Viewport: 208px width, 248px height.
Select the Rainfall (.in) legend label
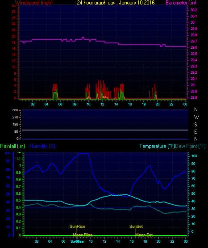pos(12,146)
